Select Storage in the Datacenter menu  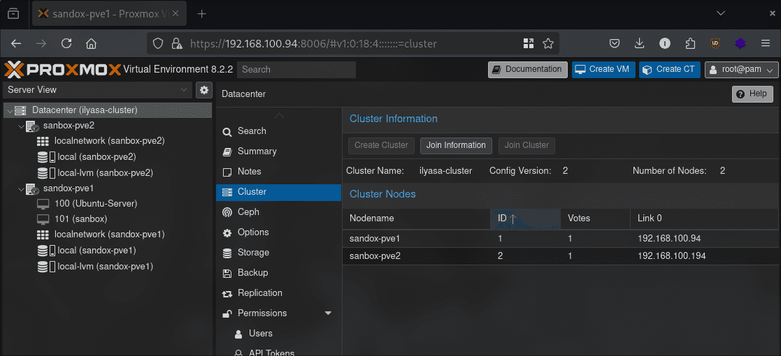tap(253, 253)
